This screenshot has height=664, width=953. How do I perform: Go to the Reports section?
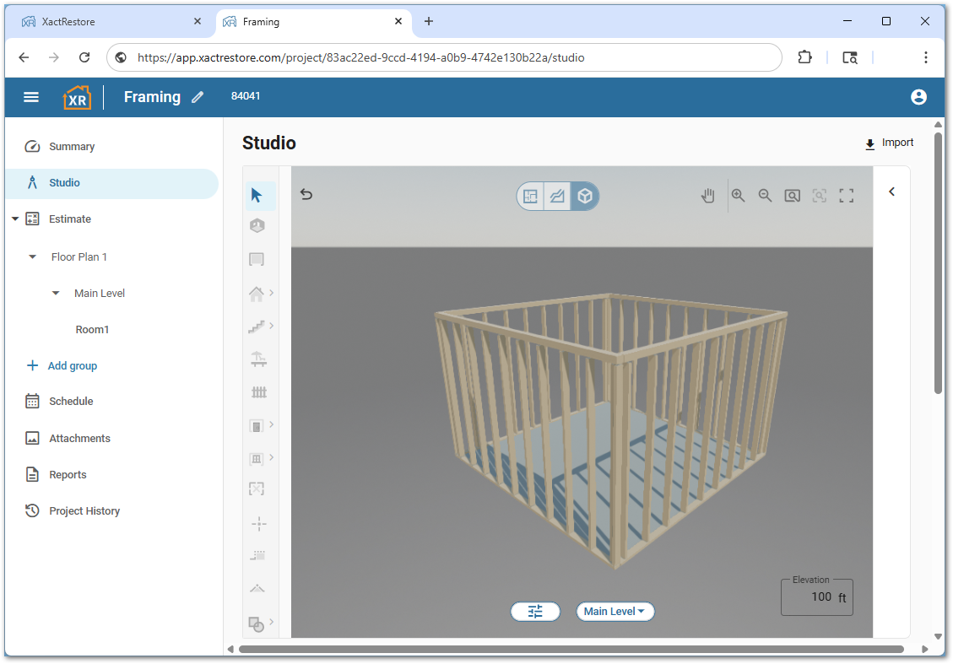pos(69,474)
